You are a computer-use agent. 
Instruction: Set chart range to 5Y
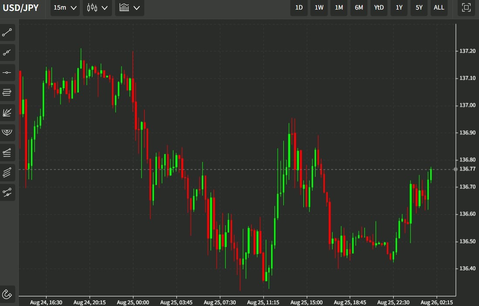coord(419,8)
